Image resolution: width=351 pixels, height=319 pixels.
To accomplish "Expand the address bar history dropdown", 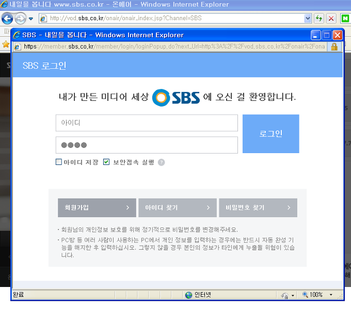I will tap(308, 18).
